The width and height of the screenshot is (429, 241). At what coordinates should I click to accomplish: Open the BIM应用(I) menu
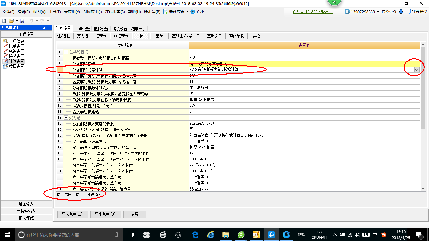[x=93, y=12]
